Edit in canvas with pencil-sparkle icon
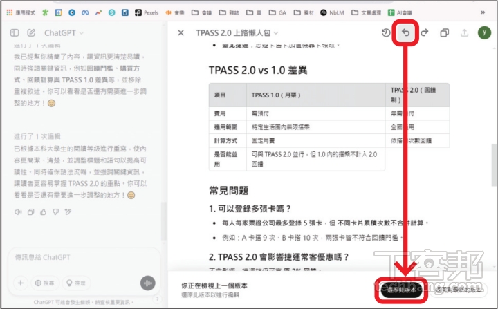Screen dimensions: 498x309 tap(68, 212)
